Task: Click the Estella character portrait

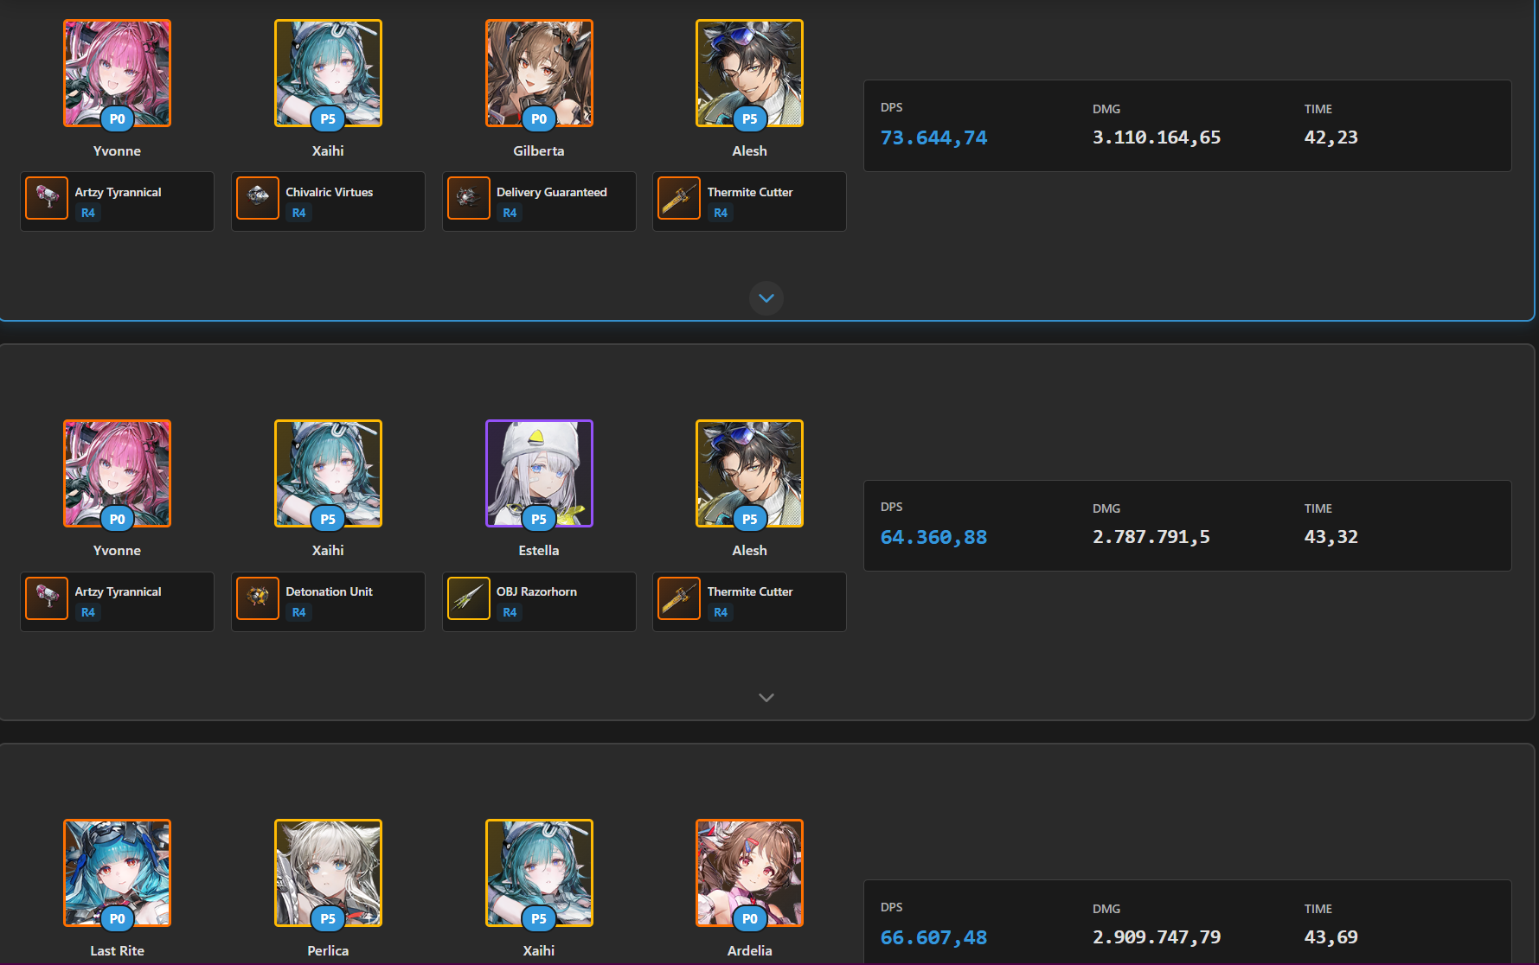Action: tap(539, 473)
